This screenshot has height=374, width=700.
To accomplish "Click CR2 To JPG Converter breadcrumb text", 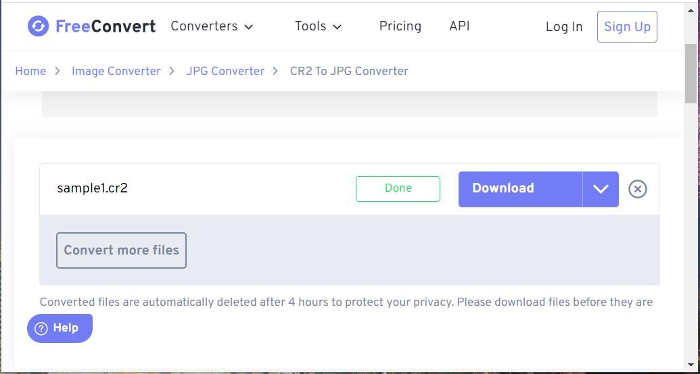I will click(349, 72).
